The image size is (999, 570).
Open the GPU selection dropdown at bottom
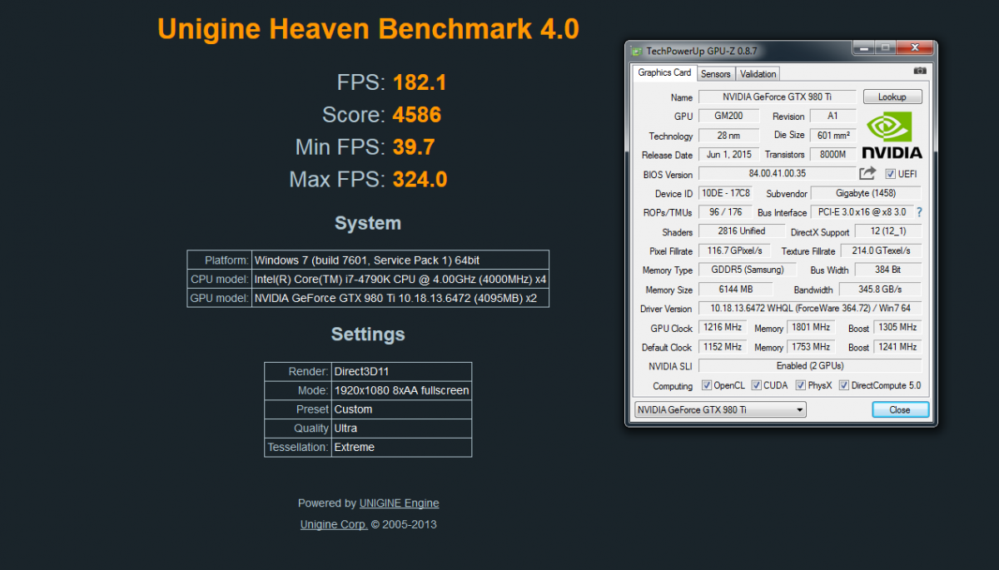click(719, 409)
